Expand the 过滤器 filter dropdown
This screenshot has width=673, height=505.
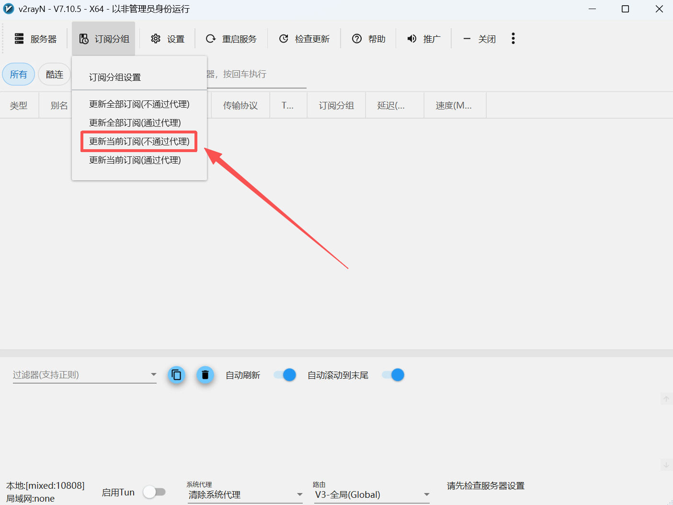click(x=153, y=374)
